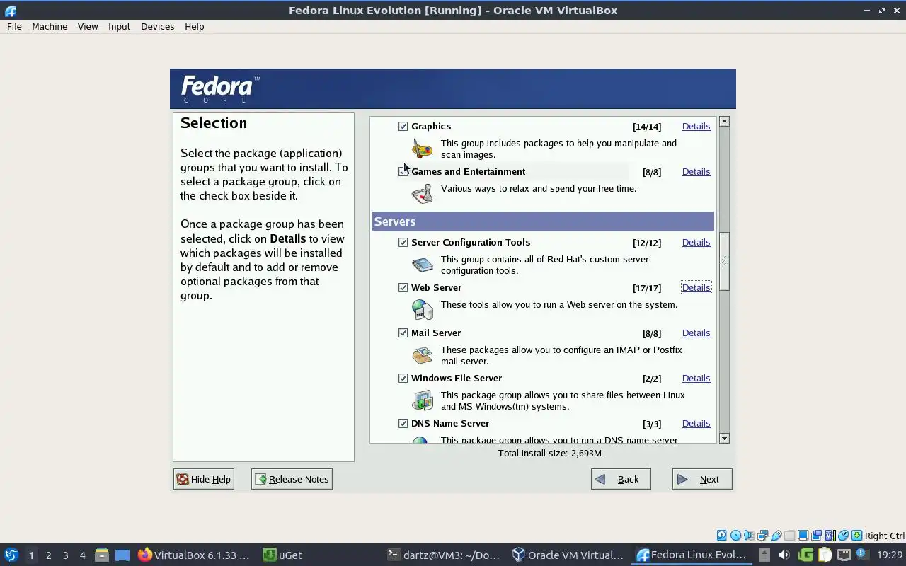Click VirtualBox hard disk activity icon
This screenshot has height=566, width=906.
(x=722, y=536)
